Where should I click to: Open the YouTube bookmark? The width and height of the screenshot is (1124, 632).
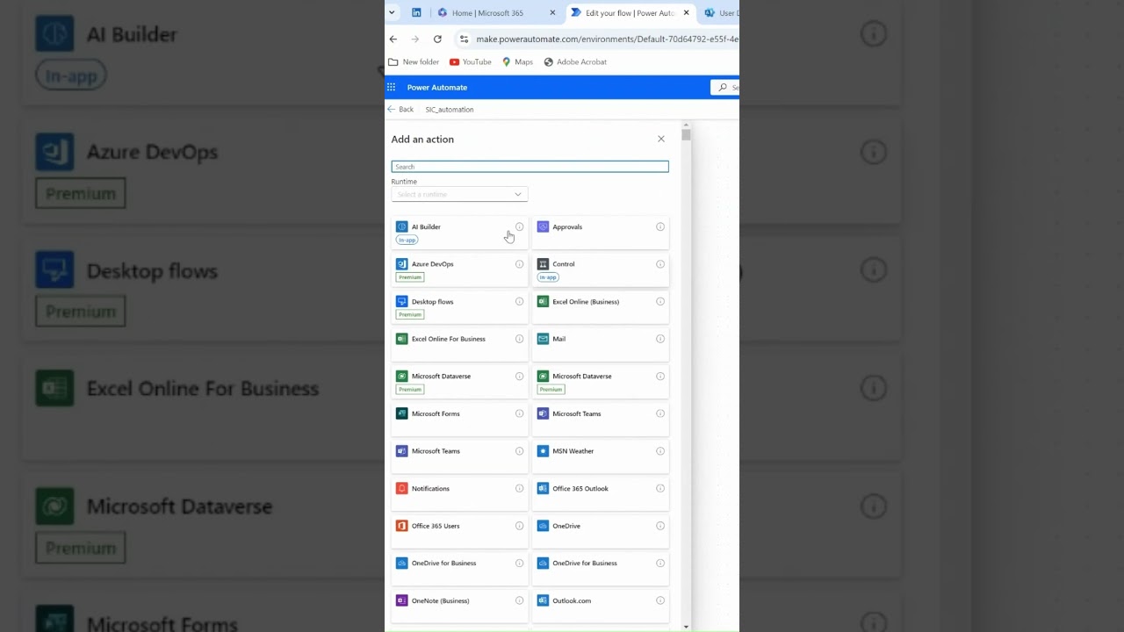coord(471,62)
